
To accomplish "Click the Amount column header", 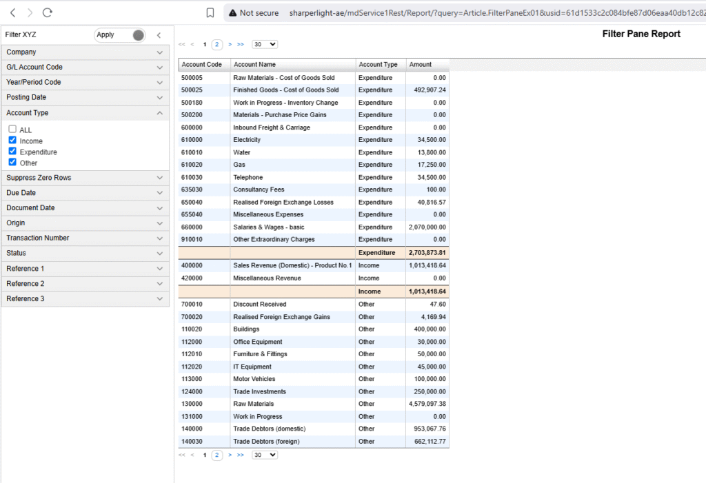I will click(x=427, y=65).
